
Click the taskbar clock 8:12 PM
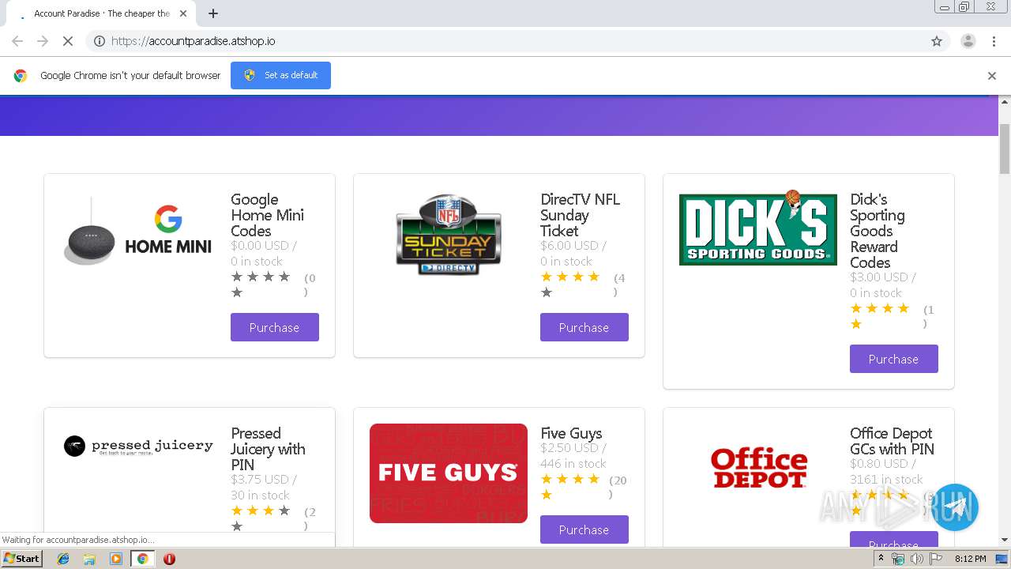tap(970, 559)
